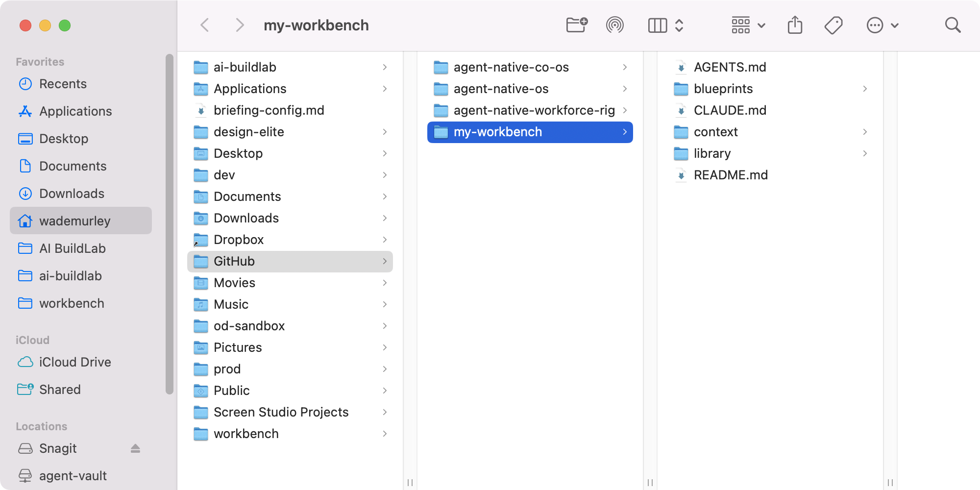980x490 pixels.
Task: Open Documents from the sidebar
Action: pyautogui.click(x=81, y=166)
